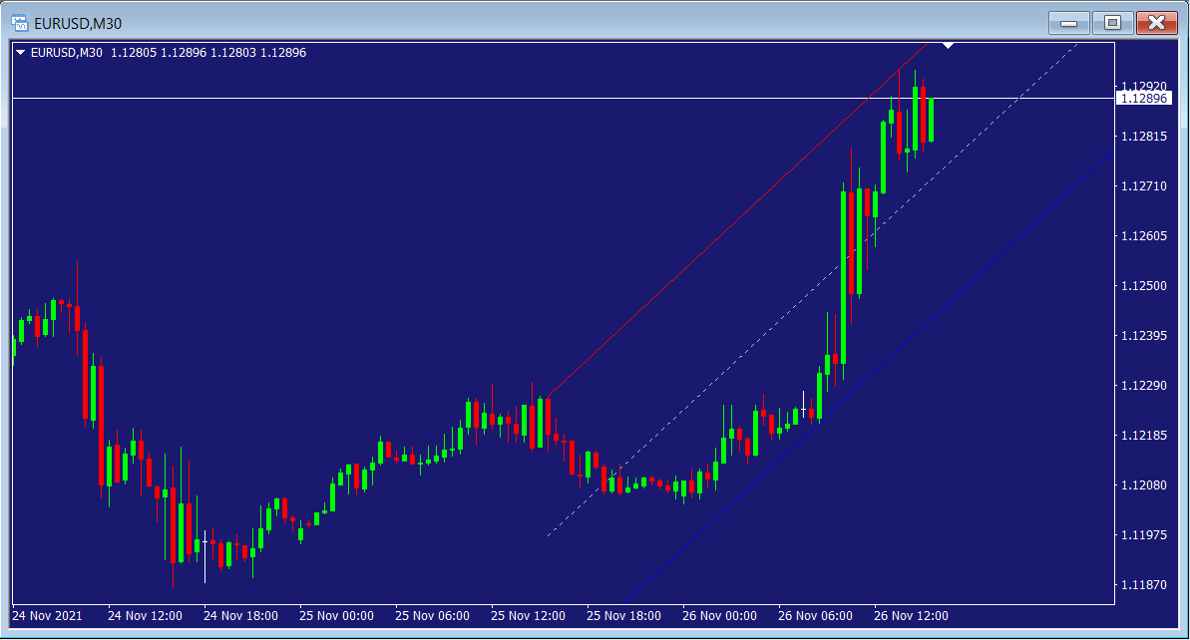Click the white horizontal bid price line

pos(499,98)
